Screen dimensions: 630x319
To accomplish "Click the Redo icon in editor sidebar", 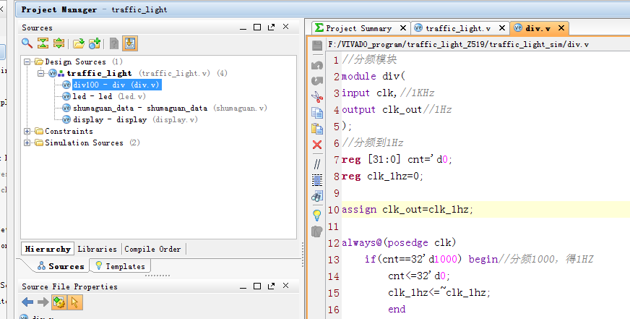I will 317,81.
